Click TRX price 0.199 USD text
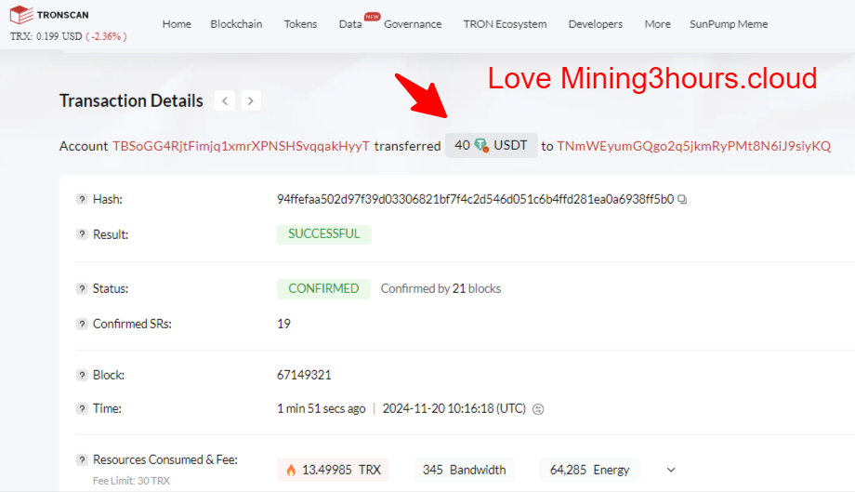 [x=46, y=36]
